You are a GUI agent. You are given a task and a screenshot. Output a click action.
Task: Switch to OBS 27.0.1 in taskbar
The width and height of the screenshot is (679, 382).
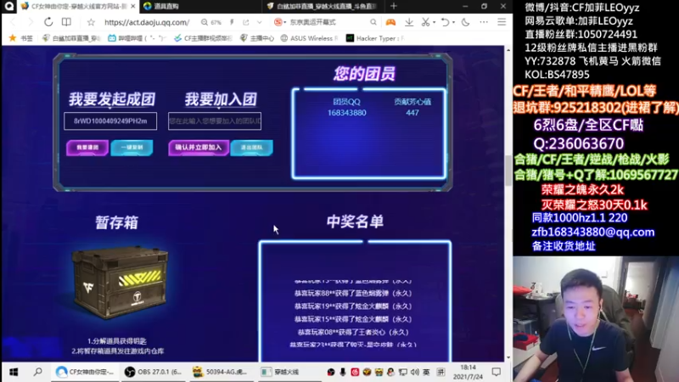(x=154, y=372)
